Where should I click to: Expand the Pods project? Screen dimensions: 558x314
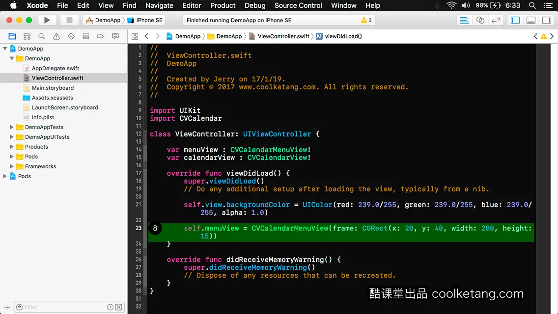coord(5,176)
